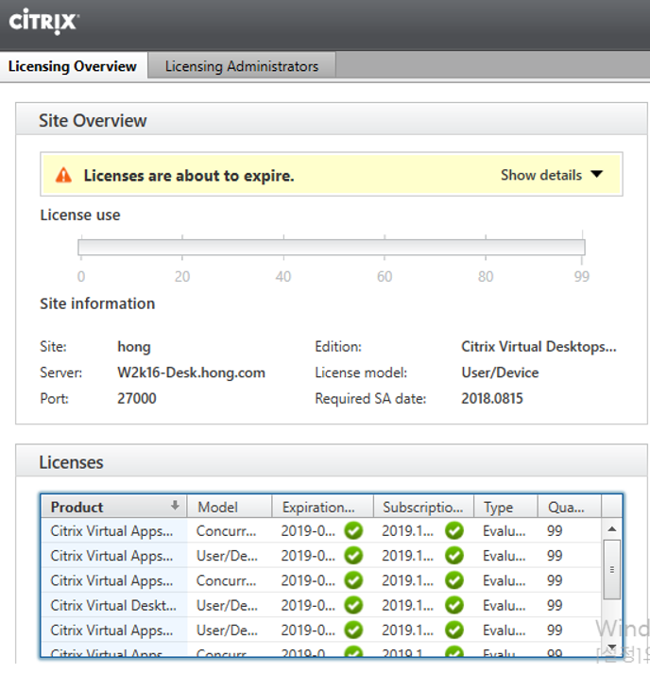Screen dimensions: 650x674
Task: Click expiration check in third license row
Action: click(353, 580)
